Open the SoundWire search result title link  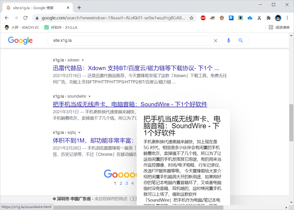tap(130, 104)
